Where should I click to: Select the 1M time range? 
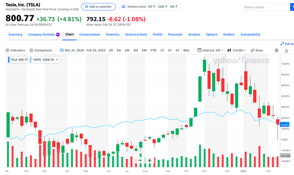pyautogui.click(x=127, y=50)
